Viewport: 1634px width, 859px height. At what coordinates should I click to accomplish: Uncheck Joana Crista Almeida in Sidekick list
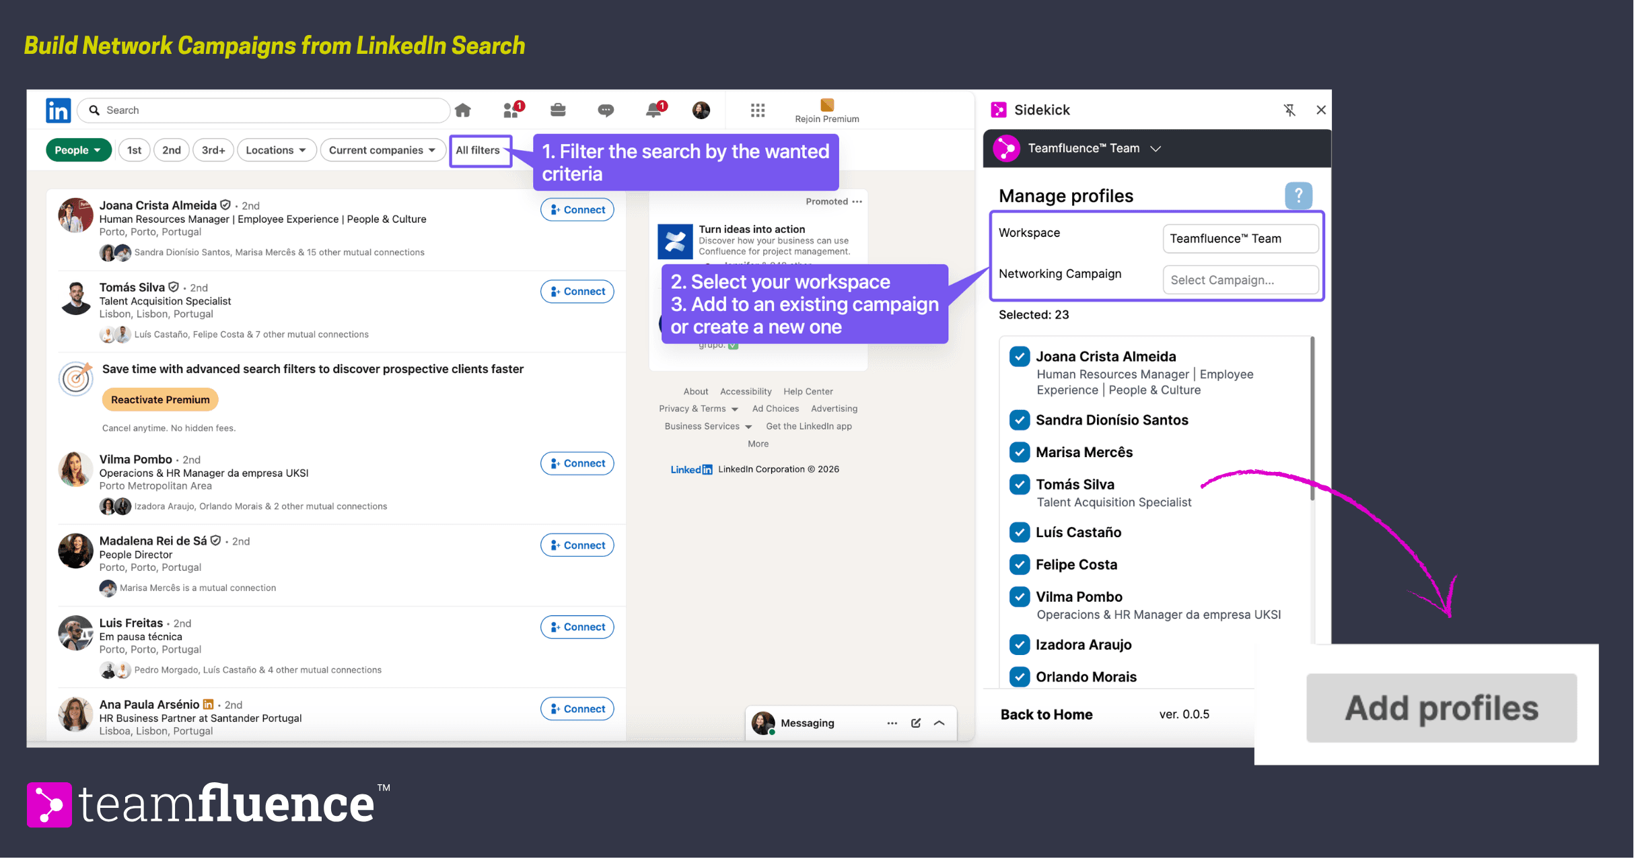(1020, 356)
